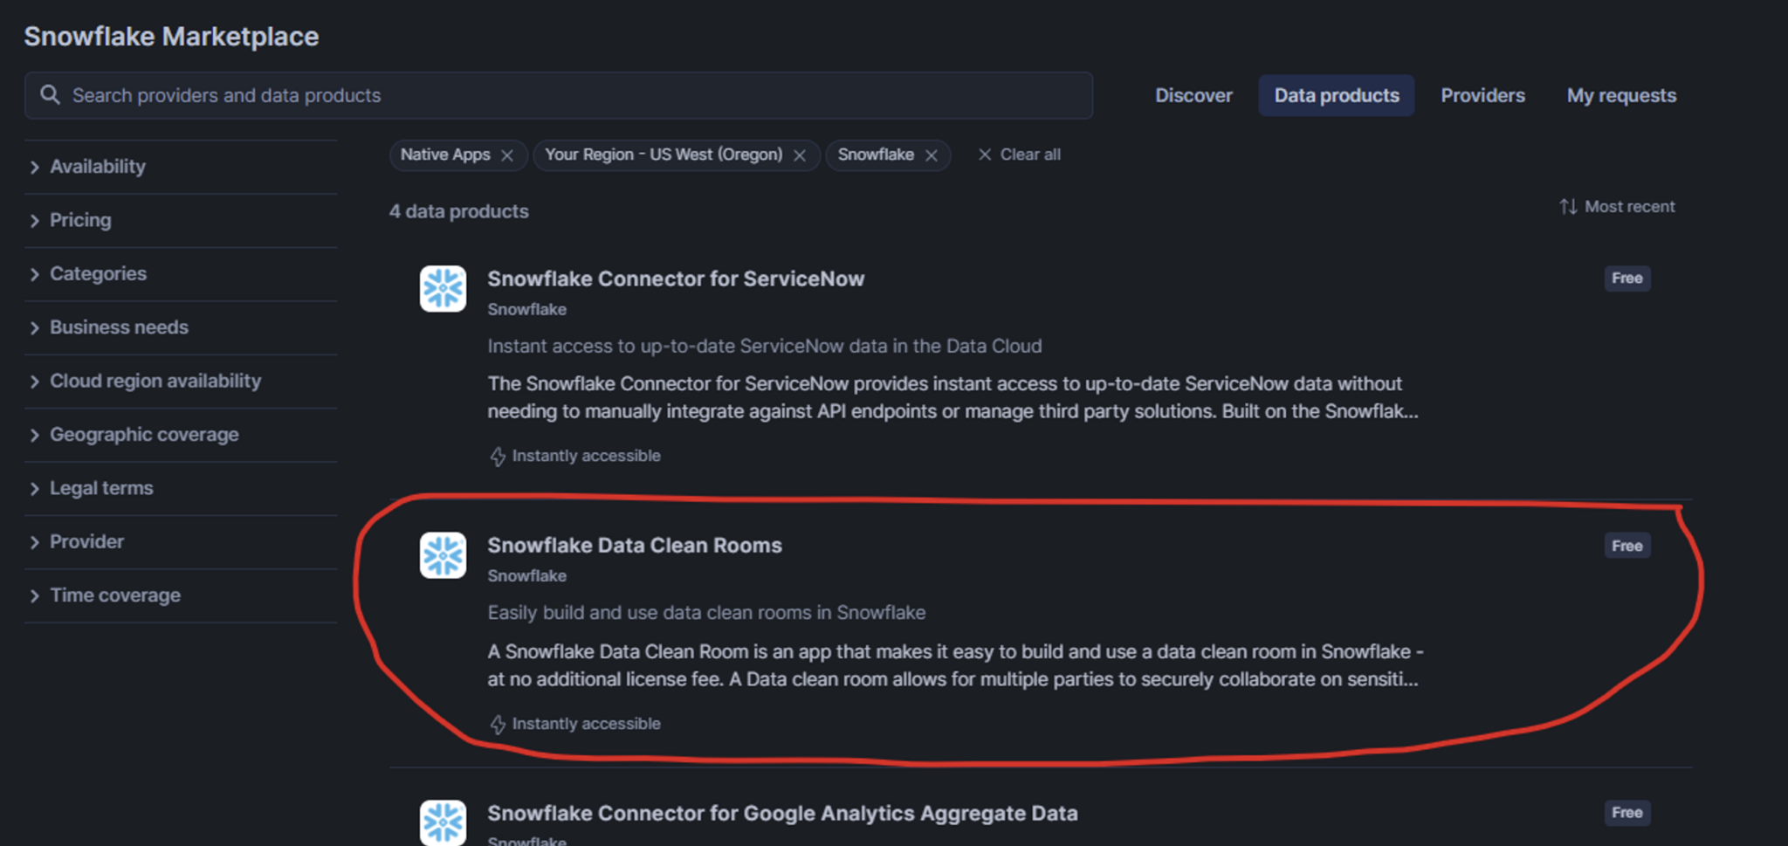Switch to the Providers tab
Image resolution: width=1788 pixels, height=846 pixels.
pos(1482,95)
